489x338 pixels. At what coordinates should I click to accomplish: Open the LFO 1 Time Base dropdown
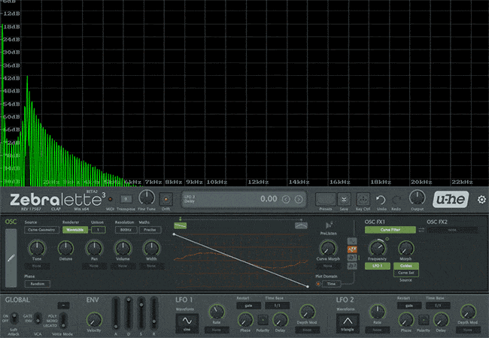coord(278,306)
